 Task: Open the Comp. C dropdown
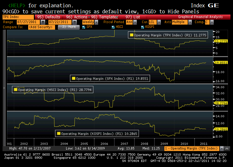(212, 22)
